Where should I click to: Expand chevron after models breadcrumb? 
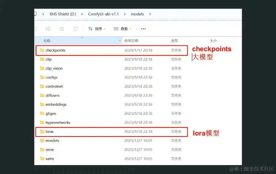point(150,14)
